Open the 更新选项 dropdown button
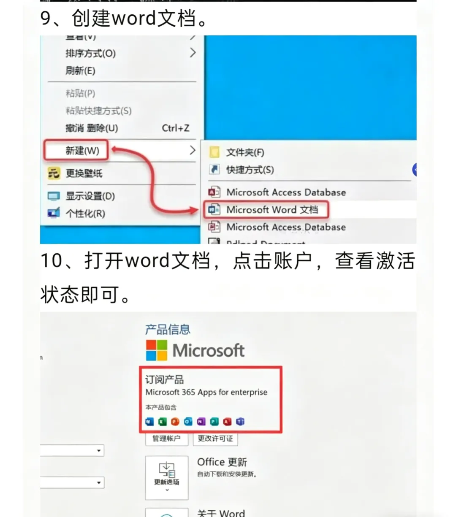 [x=167, y=478]
